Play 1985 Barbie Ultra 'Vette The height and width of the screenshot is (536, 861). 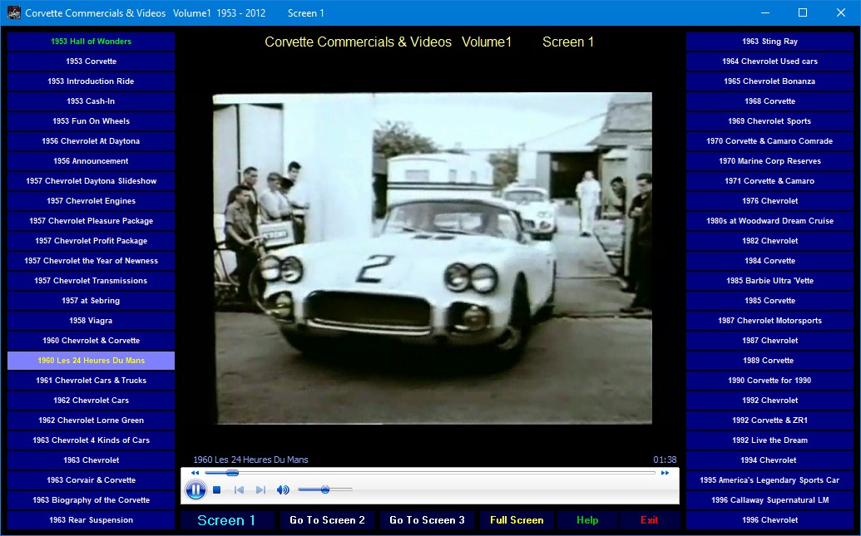pyautogui.click(x=769, y=280)
